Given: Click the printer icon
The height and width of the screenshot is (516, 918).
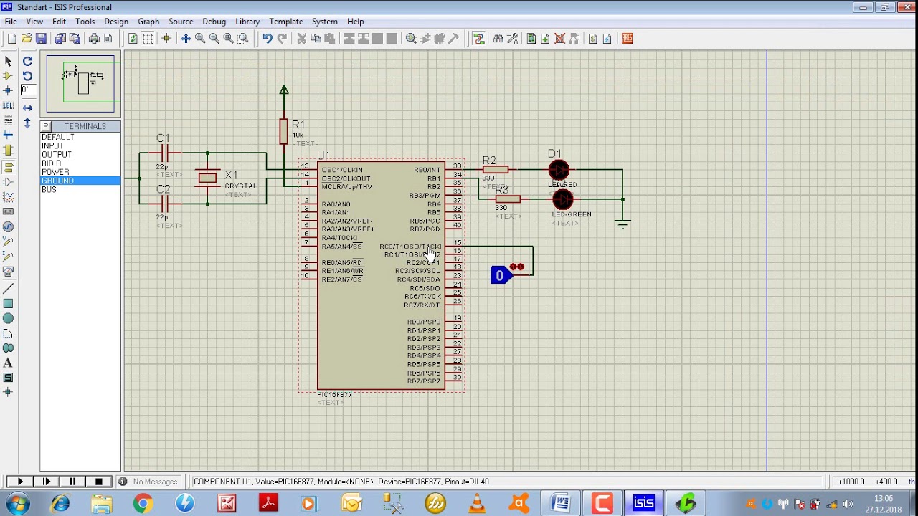Looking at the screenshot, I should 94,39.
